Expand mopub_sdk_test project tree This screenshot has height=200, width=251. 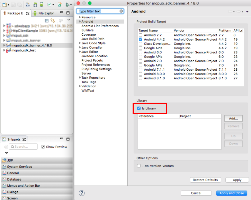coord(4,50)
